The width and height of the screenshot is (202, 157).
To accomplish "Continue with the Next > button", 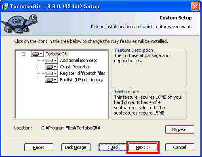I will 143,147.
